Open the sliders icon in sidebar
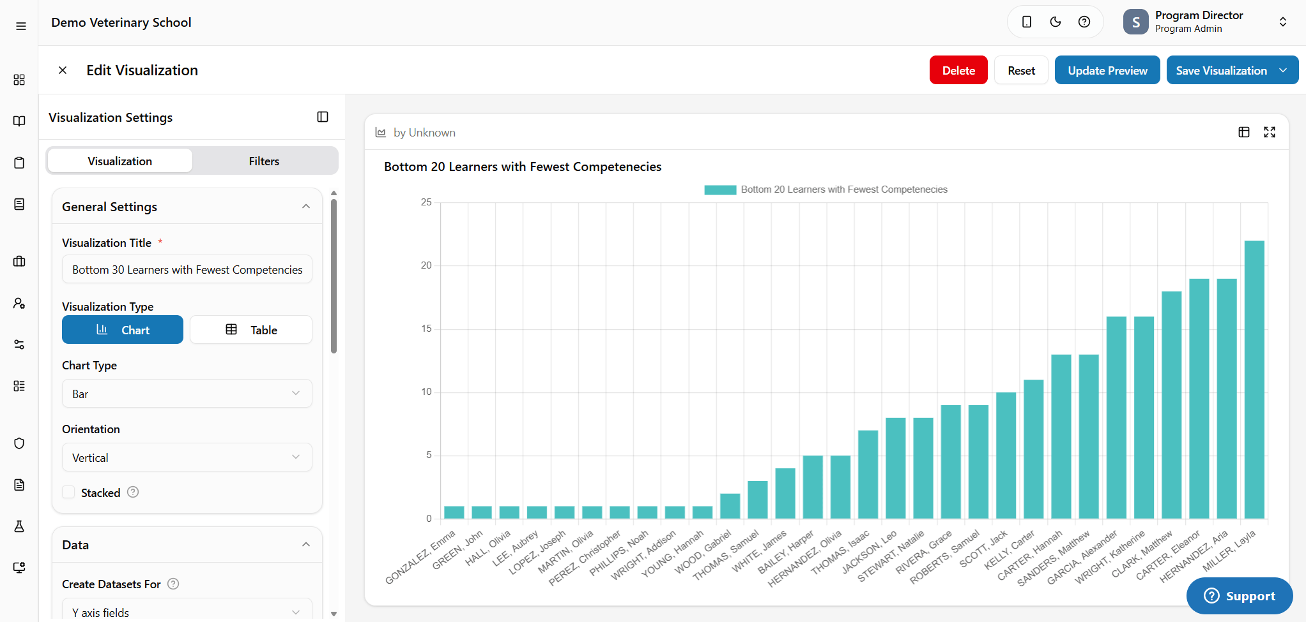The image size is (1306, 622). click(19, 344)
